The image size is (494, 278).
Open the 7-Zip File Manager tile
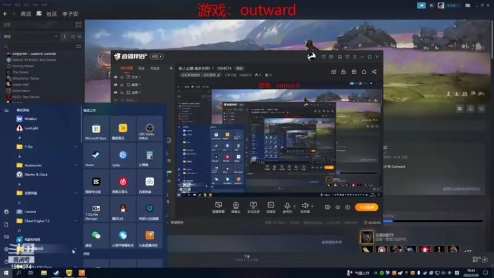tap(96, 209)
